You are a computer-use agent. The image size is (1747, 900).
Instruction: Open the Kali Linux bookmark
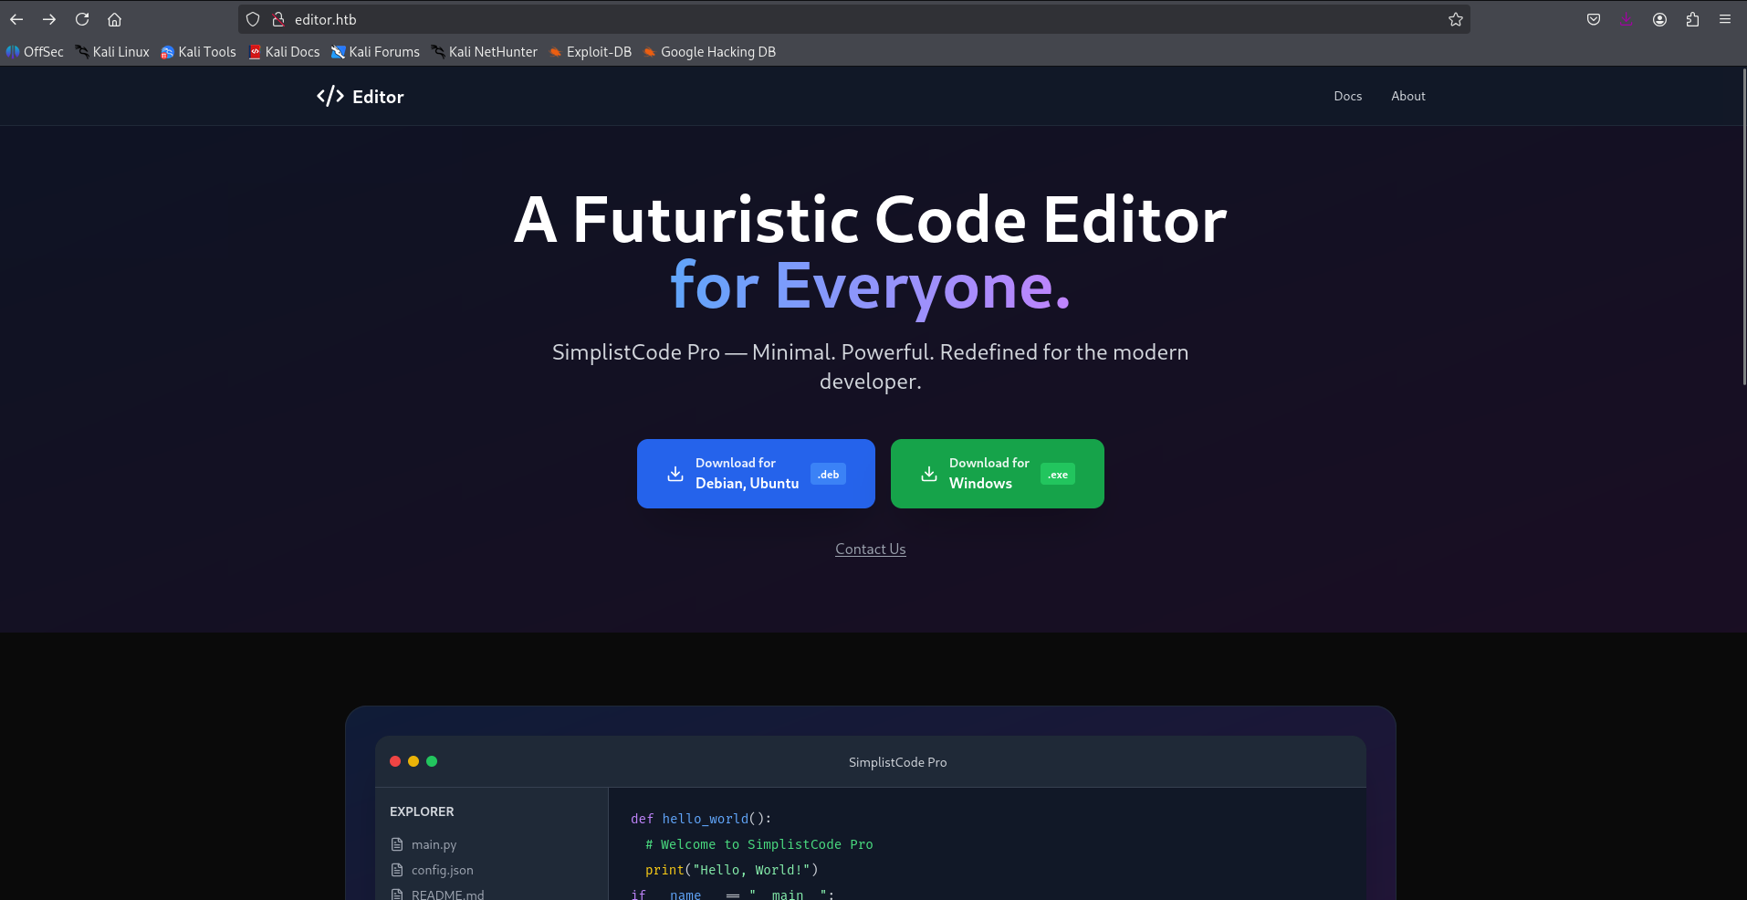pyautogui.click(x=112, y=52)
